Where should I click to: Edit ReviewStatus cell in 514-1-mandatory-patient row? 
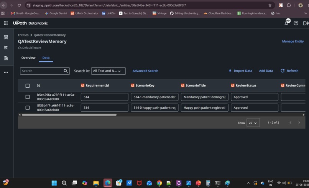(255, 97)
